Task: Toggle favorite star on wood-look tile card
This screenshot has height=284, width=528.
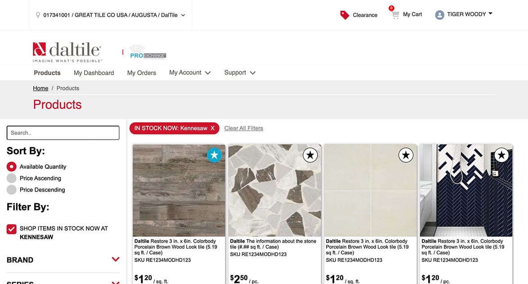Action: point(214,155)
